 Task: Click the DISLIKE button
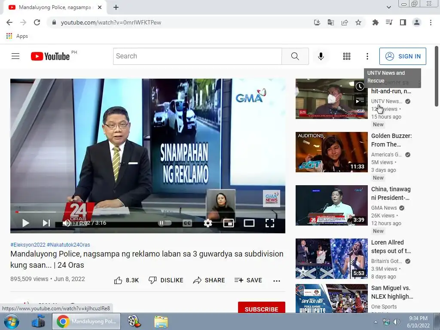point(166,280)
